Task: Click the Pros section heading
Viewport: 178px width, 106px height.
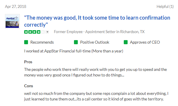Action: tap(28, 62)
